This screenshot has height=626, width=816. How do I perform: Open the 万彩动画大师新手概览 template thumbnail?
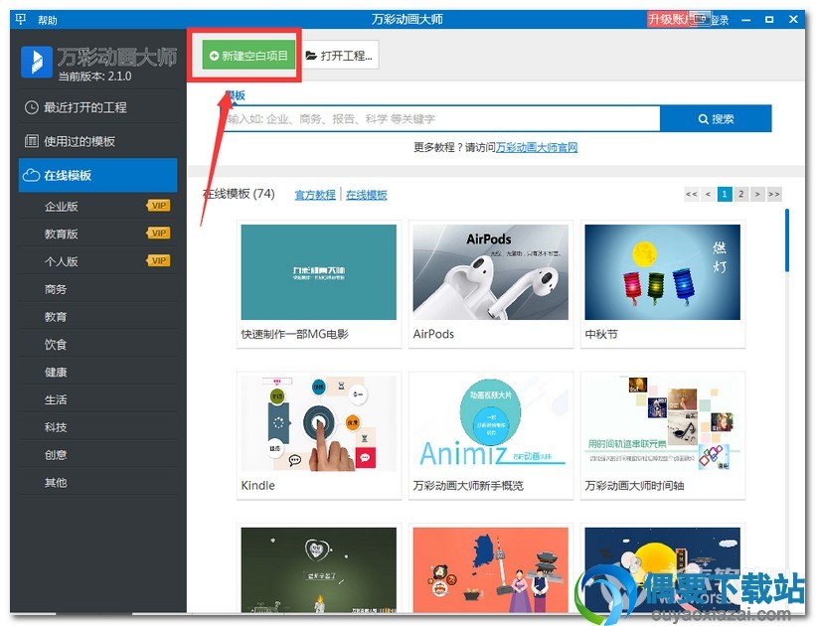click(491, 423)
